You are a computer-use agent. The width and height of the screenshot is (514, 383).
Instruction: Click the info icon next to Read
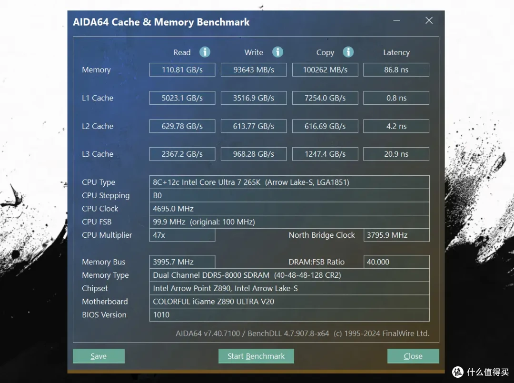(205, 52)
